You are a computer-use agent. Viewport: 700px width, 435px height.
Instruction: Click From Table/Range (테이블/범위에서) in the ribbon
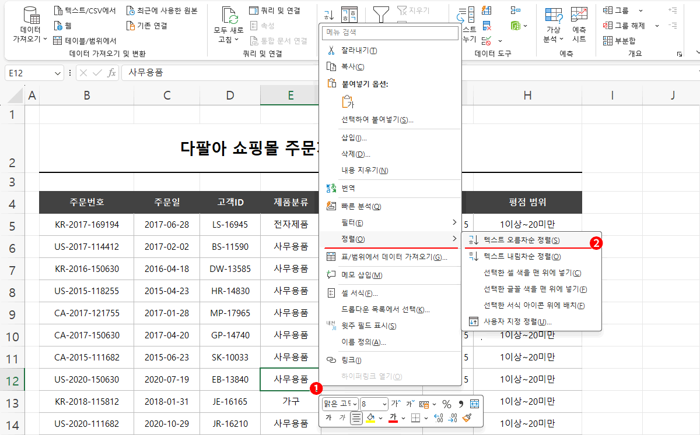(x=85, y=41)
